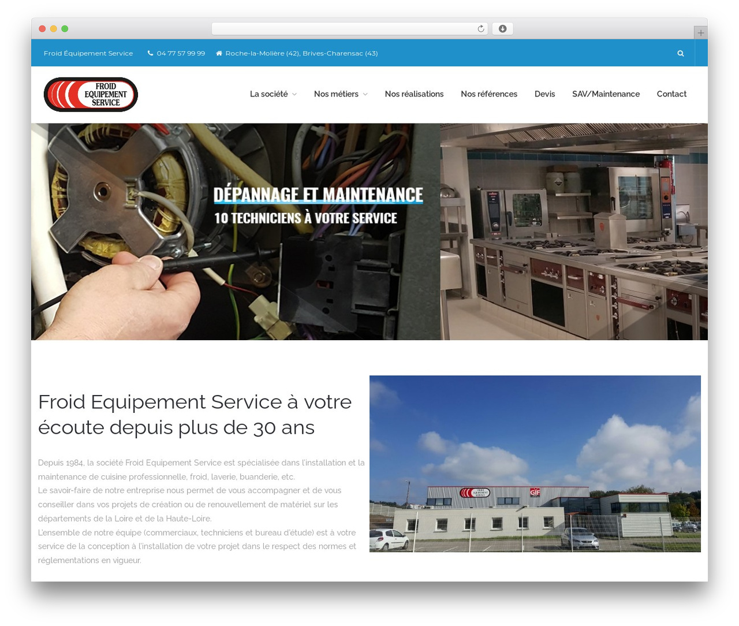
Task: Click the green maximize window button
Action: click(65, 29)
